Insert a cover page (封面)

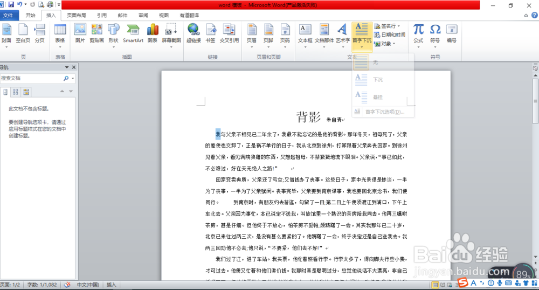[x=6, y=34]
